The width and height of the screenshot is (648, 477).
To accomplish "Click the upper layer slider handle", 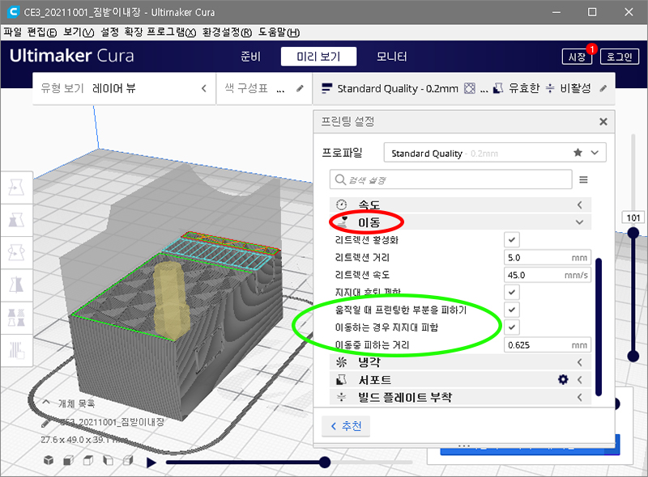I will [633, 233].
